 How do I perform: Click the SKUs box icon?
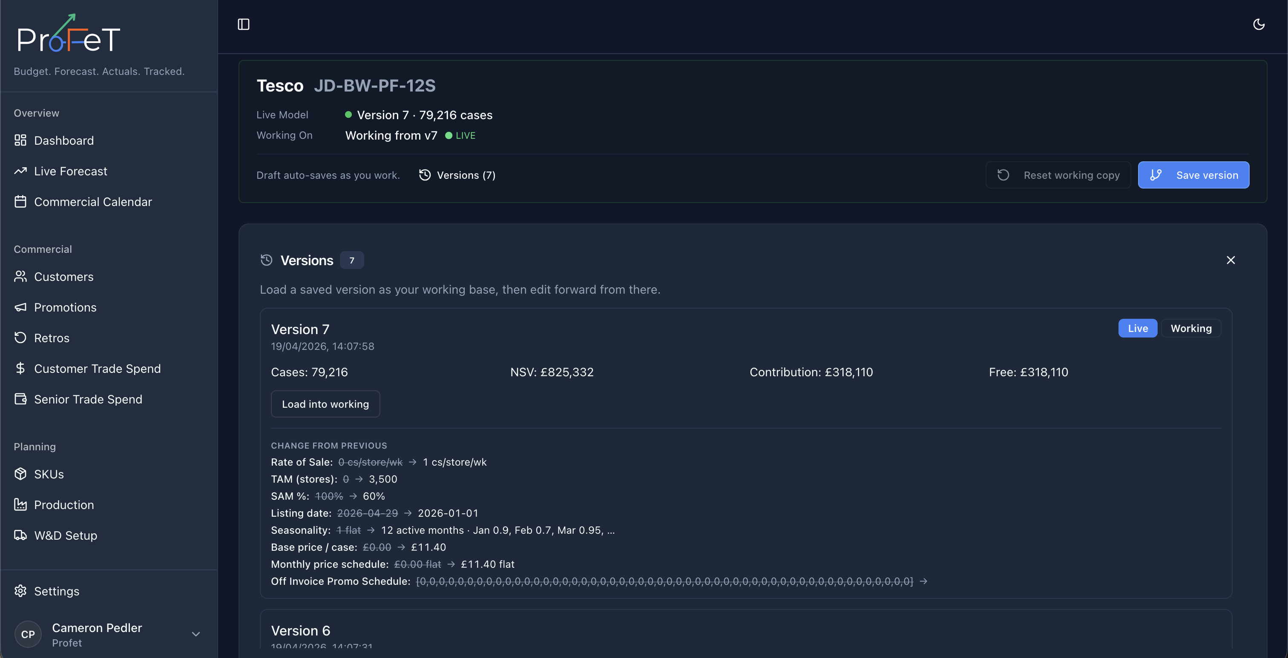pyautogui.click(x=20, y=474)
